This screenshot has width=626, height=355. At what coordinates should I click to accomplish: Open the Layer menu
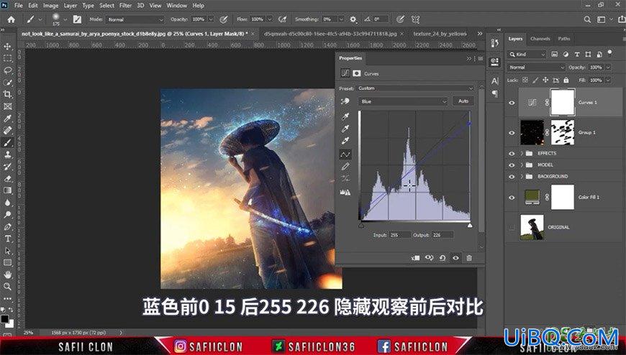(71, 6)
